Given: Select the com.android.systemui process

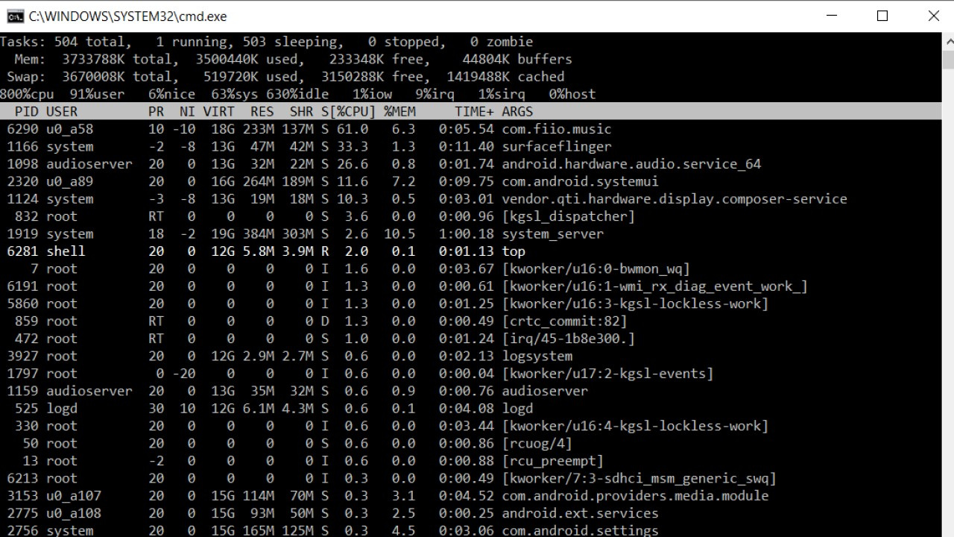Looking at the screenshot, I should point(580,182).
